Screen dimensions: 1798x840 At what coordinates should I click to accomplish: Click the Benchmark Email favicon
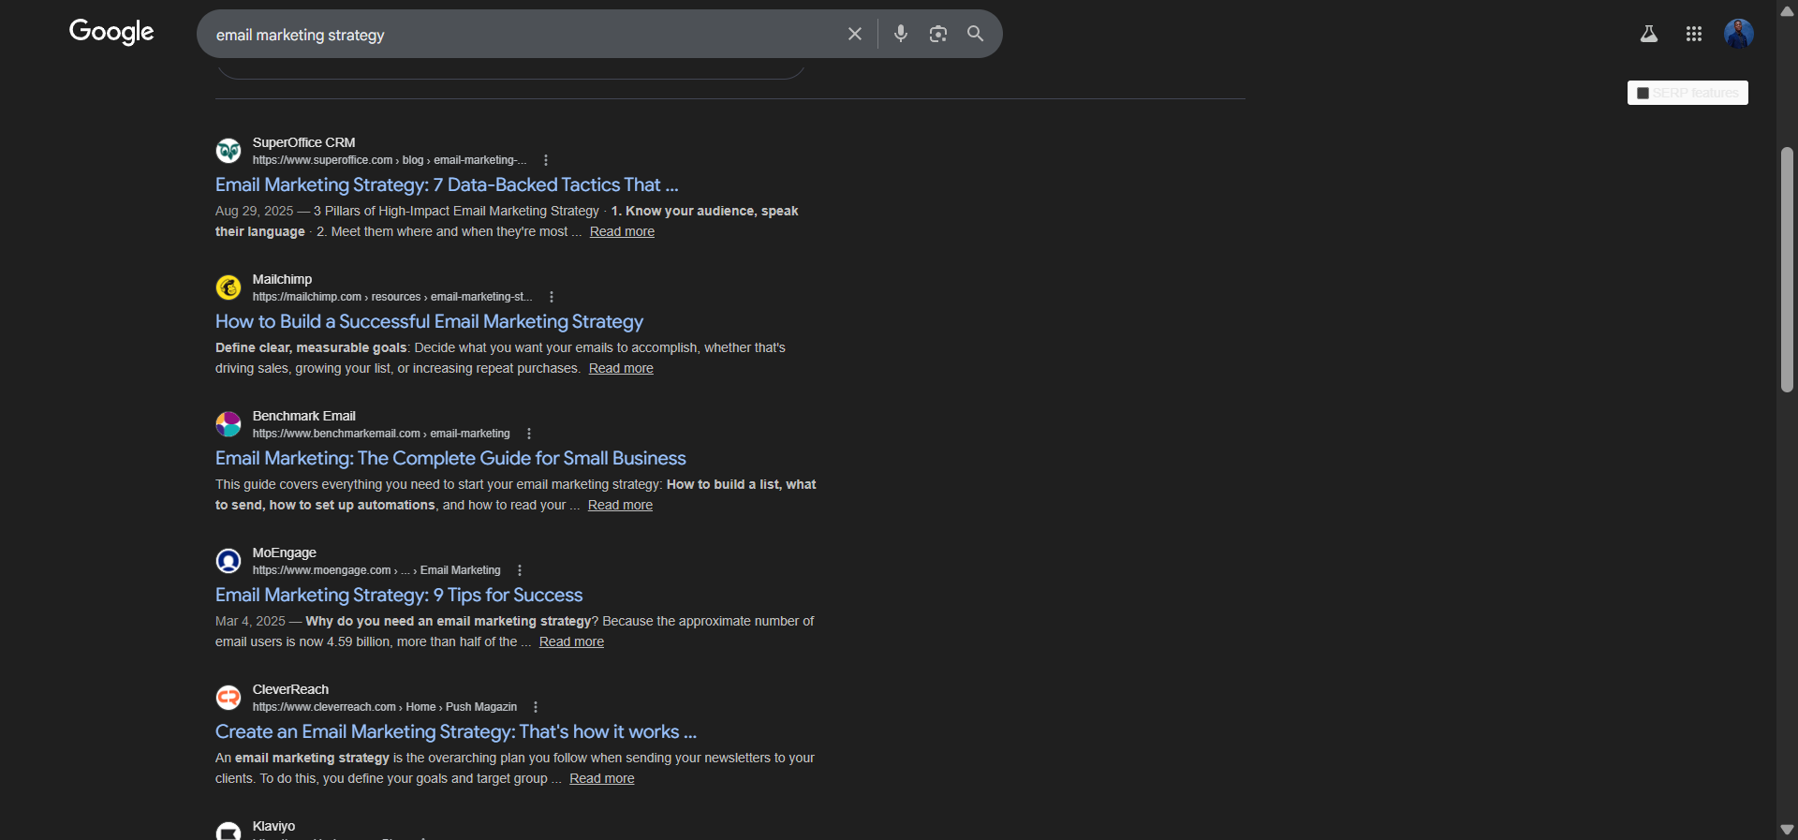(228, 423)
